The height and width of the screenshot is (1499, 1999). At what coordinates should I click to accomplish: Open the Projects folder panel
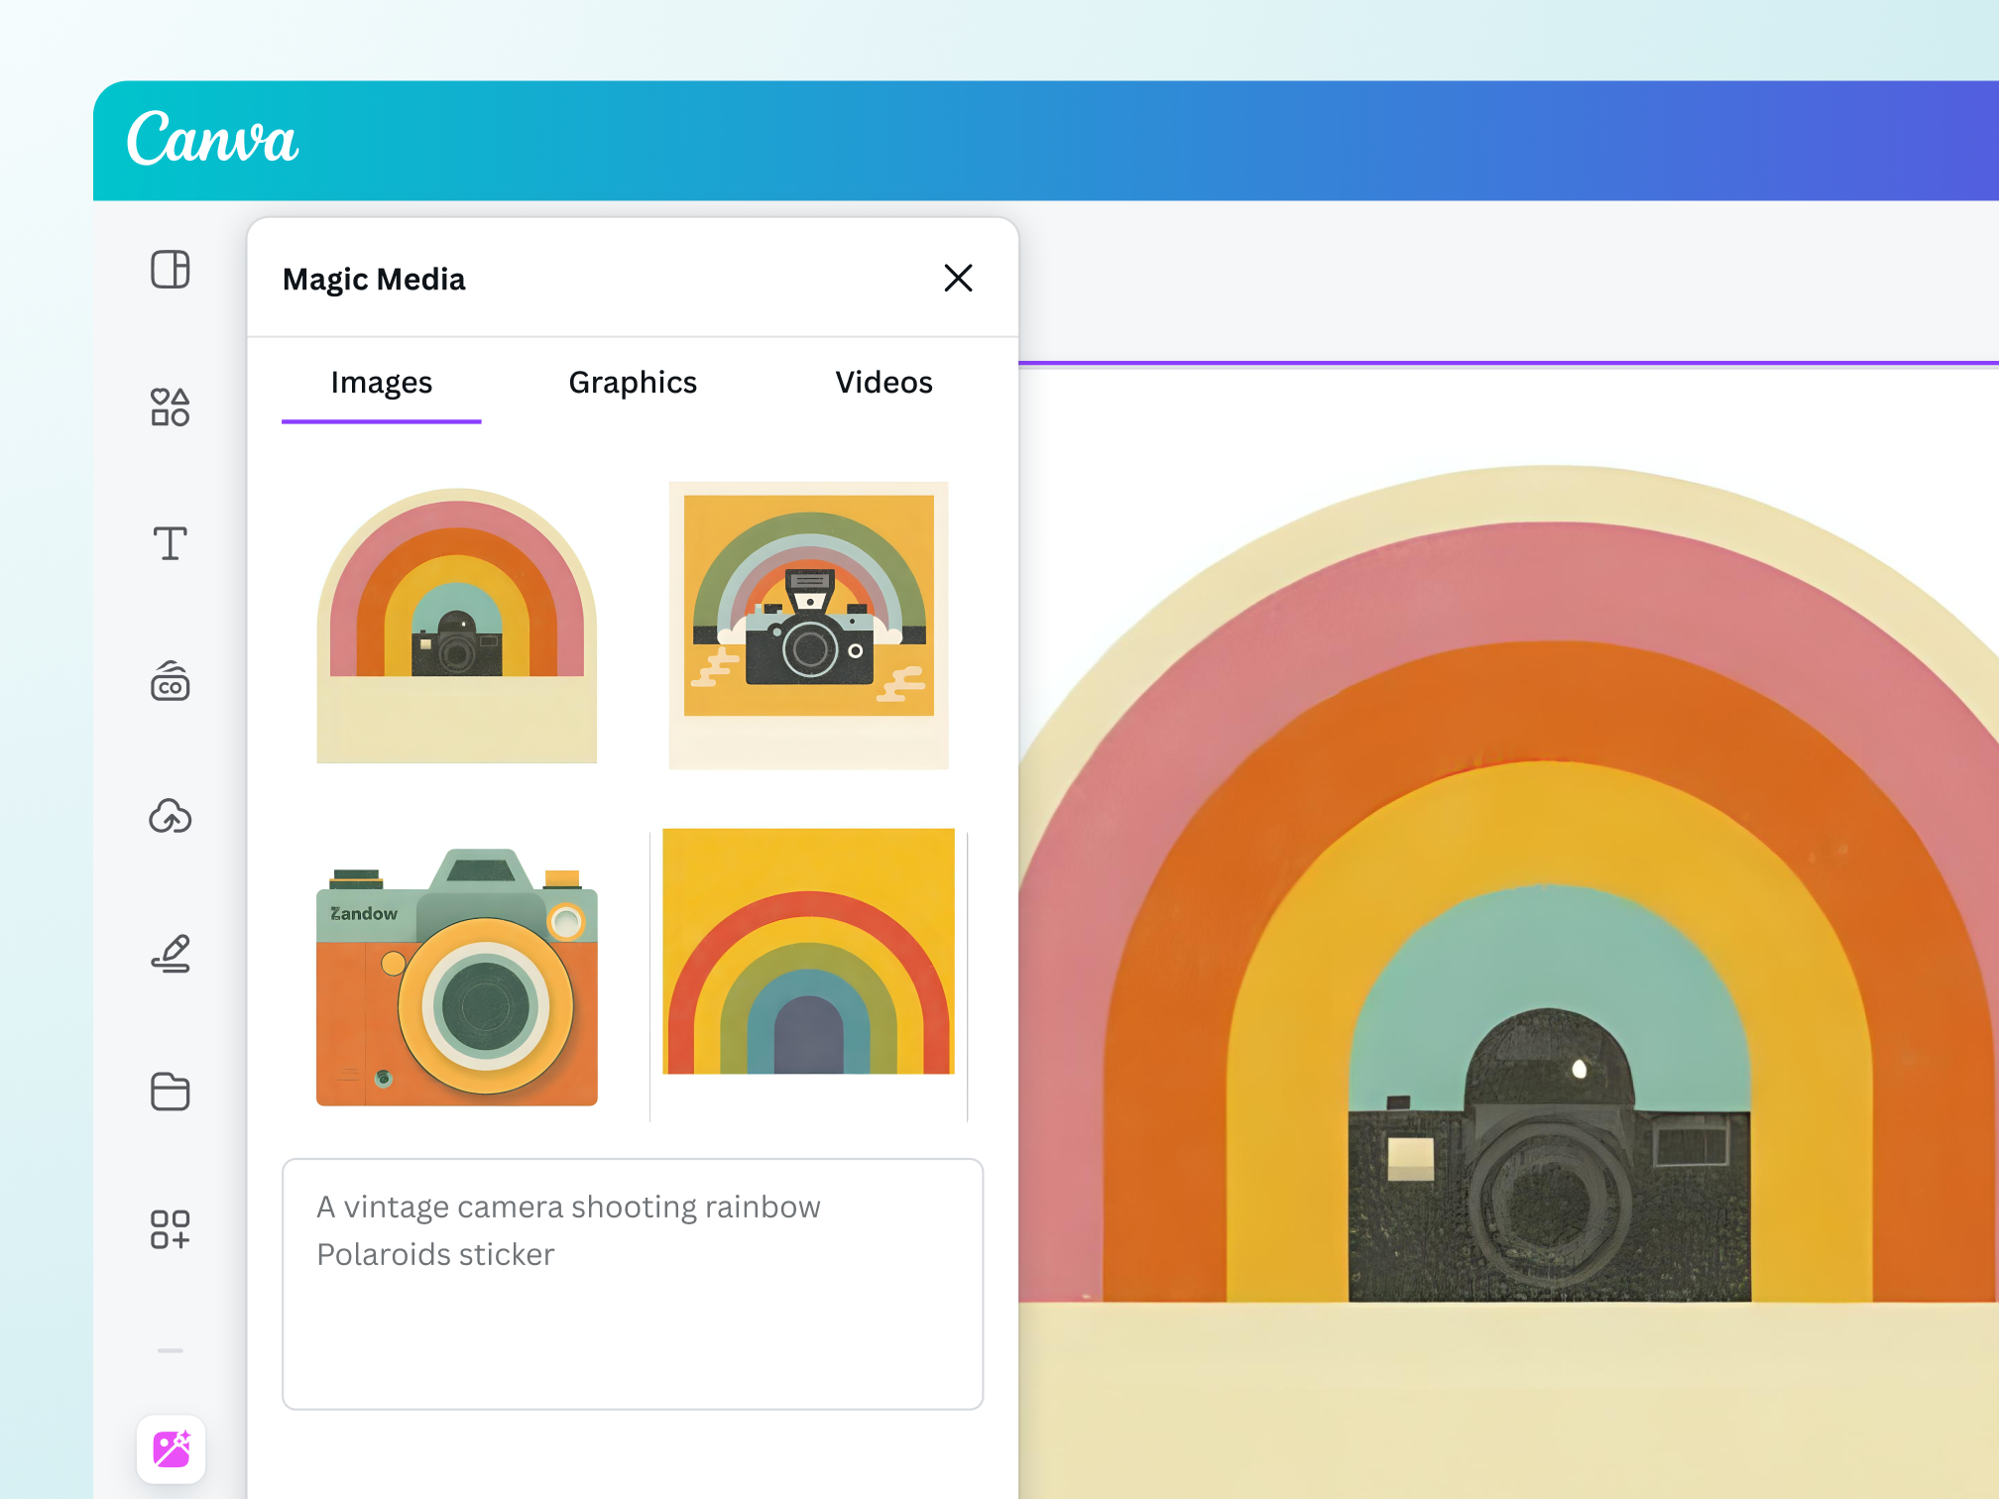(170, 1093)
